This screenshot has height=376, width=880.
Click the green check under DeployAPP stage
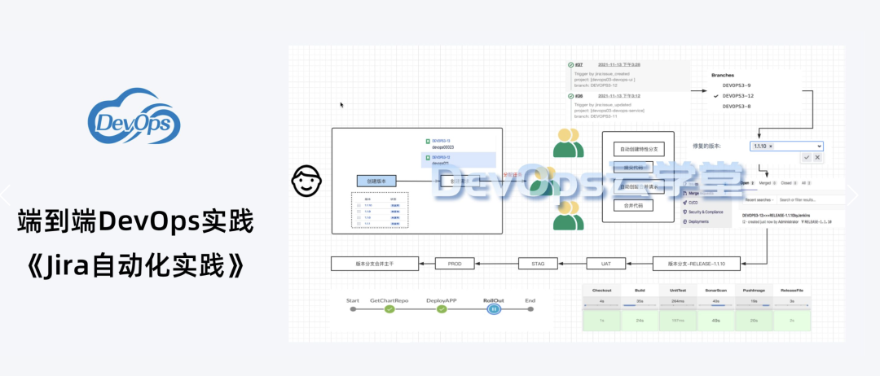tap(442, 308)
